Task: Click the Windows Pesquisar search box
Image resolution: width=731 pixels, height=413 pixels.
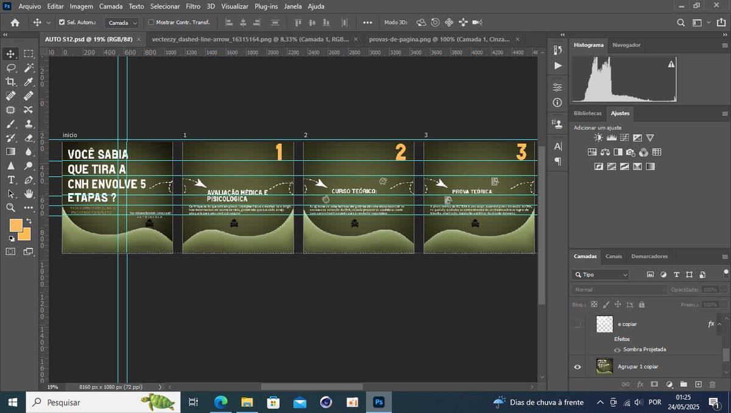Action: (x=103, y=402)
